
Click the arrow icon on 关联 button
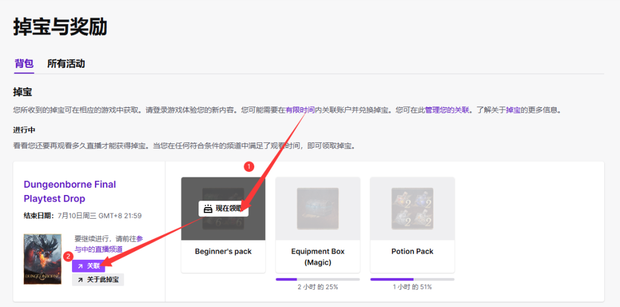coord(80,266)
